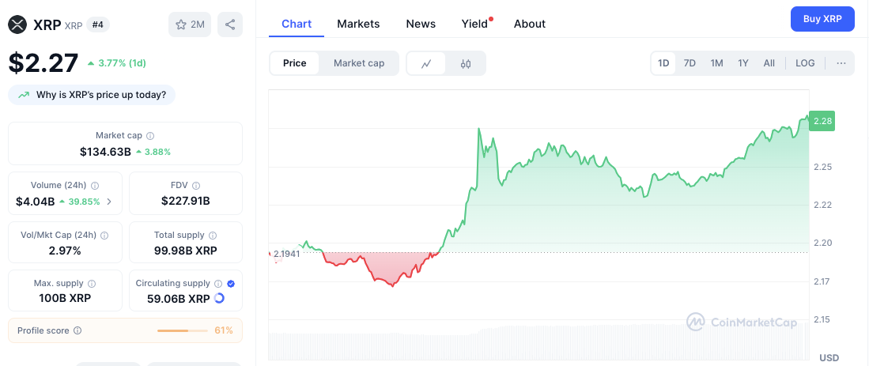The height and width of the screenshot is (366, 869).
Task: Click the 2.1941 opening price marker
Action: click(x=286, y=254)
